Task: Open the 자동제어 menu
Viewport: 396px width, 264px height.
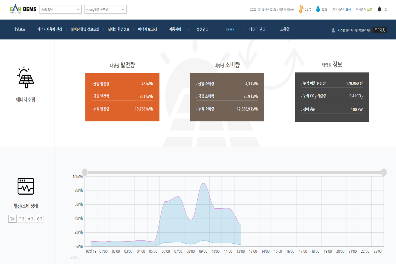Action: 175,29
